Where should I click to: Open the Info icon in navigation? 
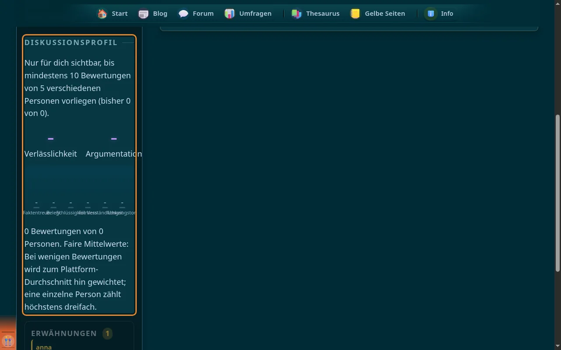click(x=431, y=14)
